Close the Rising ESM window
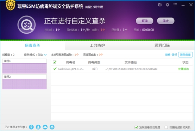The height and width of the screenshot is (131, 195). point(191,5)
